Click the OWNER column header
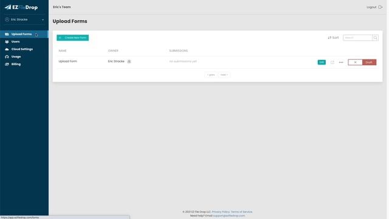 click(113, 50)
